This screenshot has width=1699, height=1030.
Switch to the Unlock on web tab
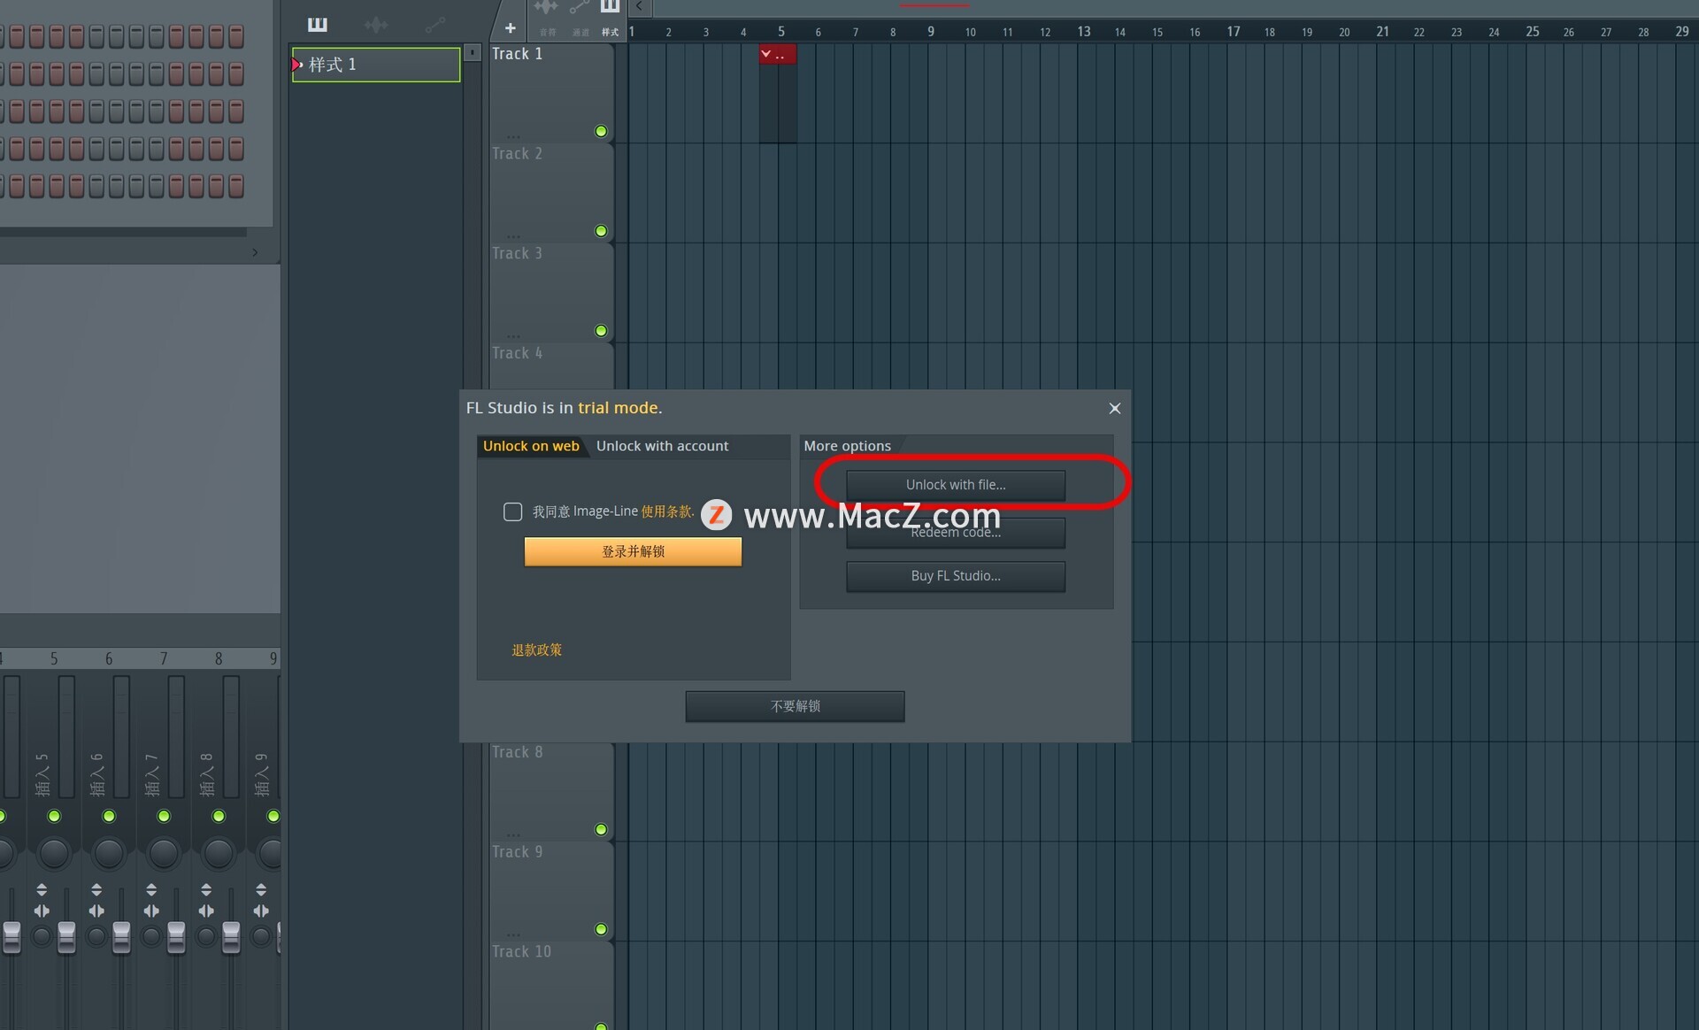point(531,446)
